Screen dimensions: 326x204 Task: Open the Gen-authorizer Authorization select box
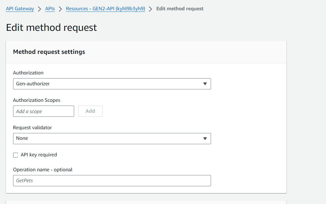tap(112, 84)
